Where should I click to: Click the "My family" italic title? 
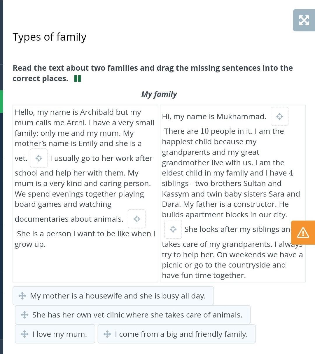(x=159, y=94)
